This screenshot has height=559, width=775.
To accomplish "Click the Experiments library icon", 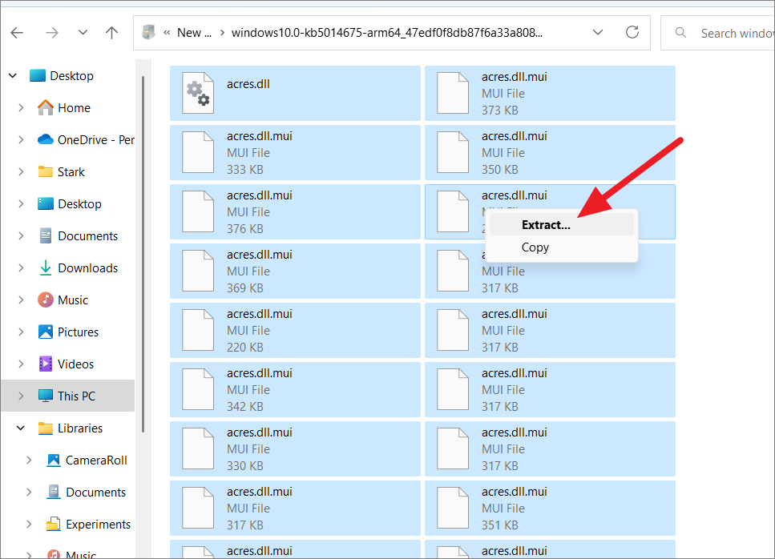I will [x=54, y=524].
